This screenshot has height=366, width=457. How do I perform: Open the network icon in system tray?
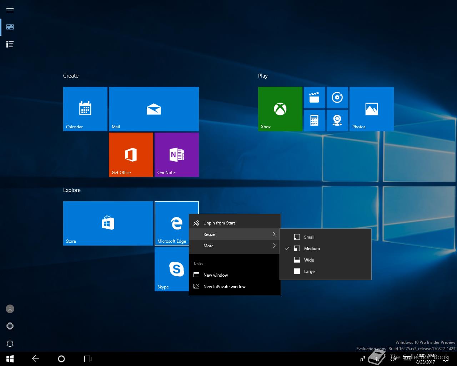tap(378, 359)
